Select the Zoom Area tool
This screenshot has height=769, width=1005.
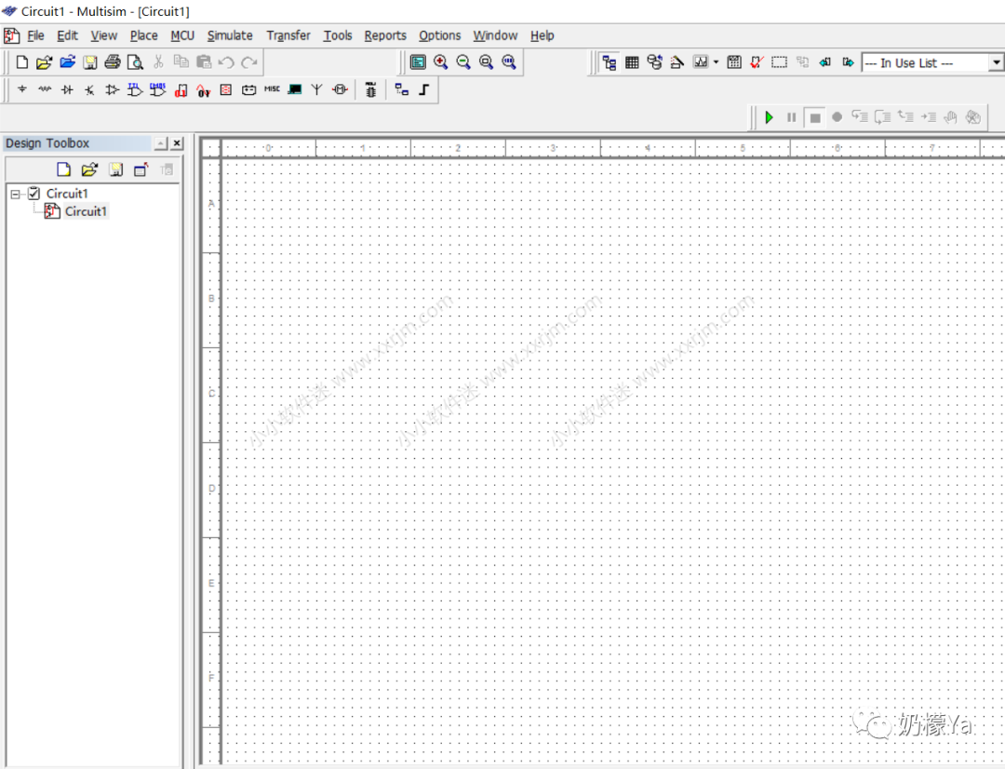click(487, 62)
